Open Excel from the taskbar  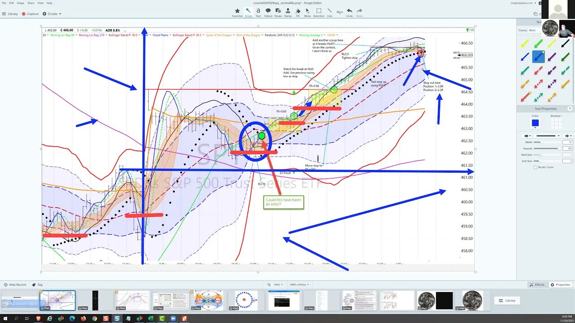150,319
